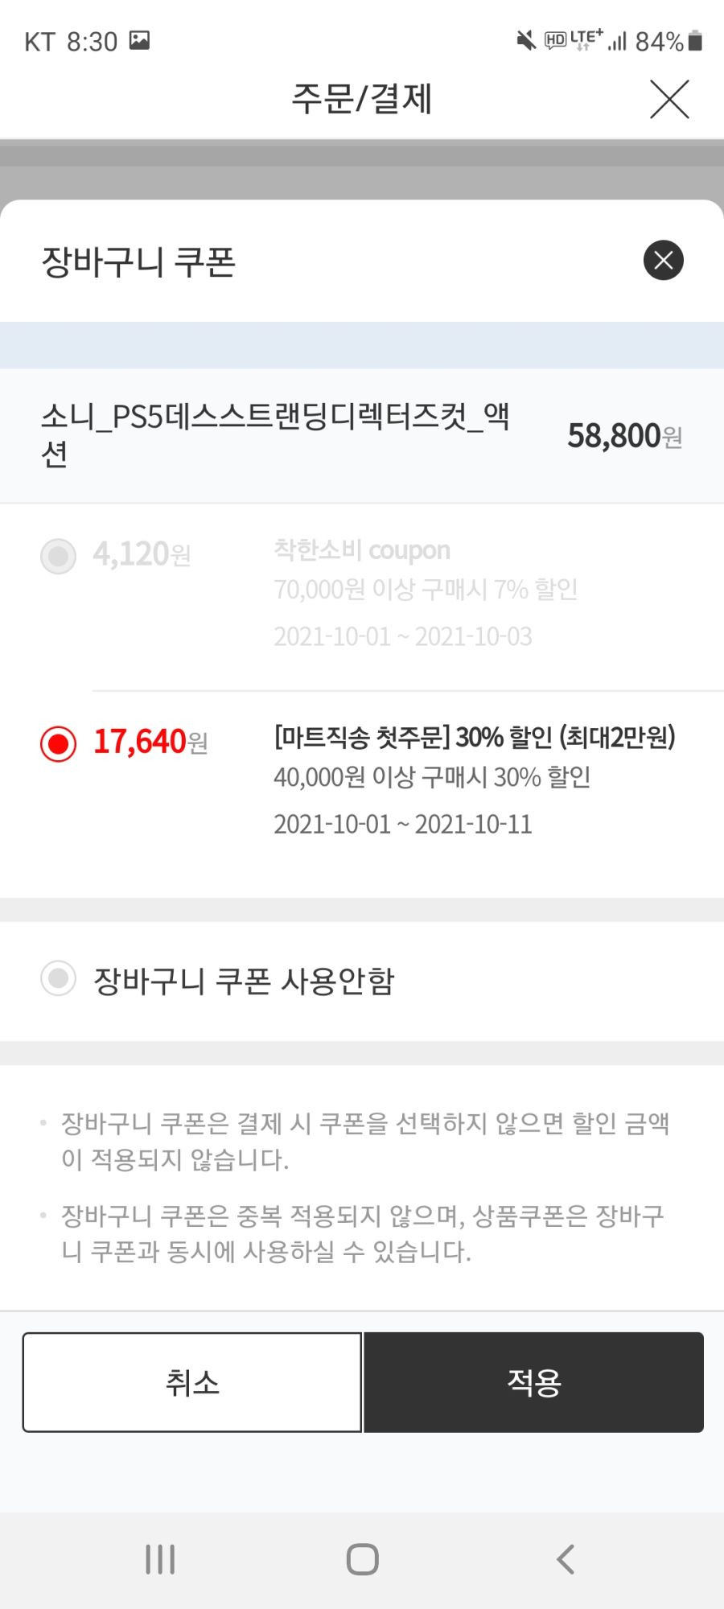
Task: Open Android recent apps navigation icon
Action: pyautogui.click(x=160, y=1559)
